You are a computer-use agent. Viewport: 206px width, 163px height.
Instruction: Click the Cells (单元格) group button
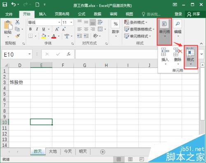[164, 32]
